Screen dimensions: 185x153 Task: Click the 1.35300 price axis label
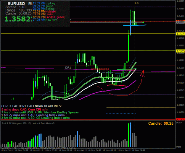[x=180, y=68]
